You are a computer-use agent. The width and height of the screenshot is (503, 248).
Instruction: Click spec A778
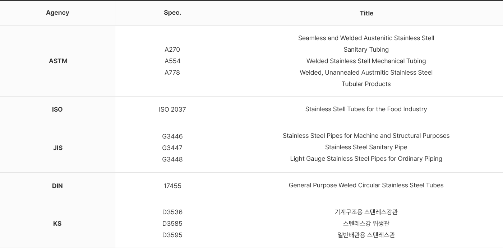tap(172, 72)
